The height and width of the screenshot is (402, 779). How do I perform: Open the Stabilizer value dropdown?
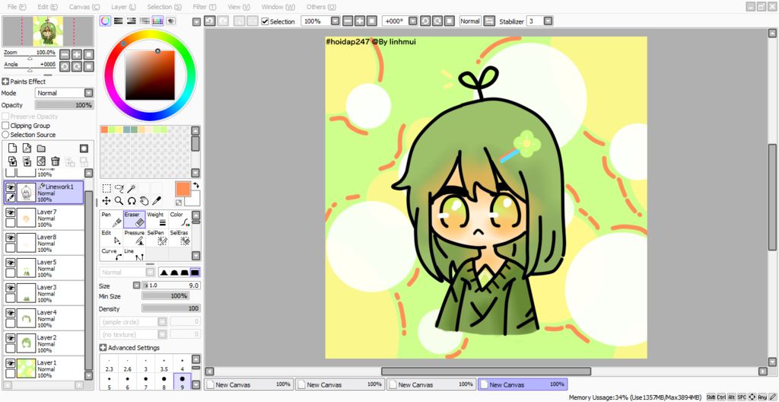point(548,21)
